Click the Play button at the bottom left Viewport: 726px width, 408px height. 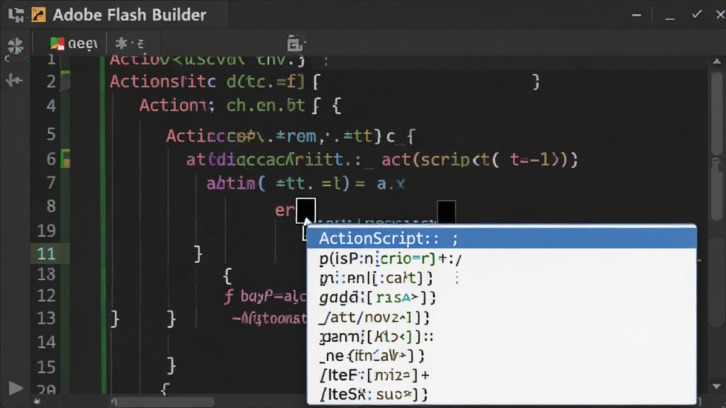(16, 387)
